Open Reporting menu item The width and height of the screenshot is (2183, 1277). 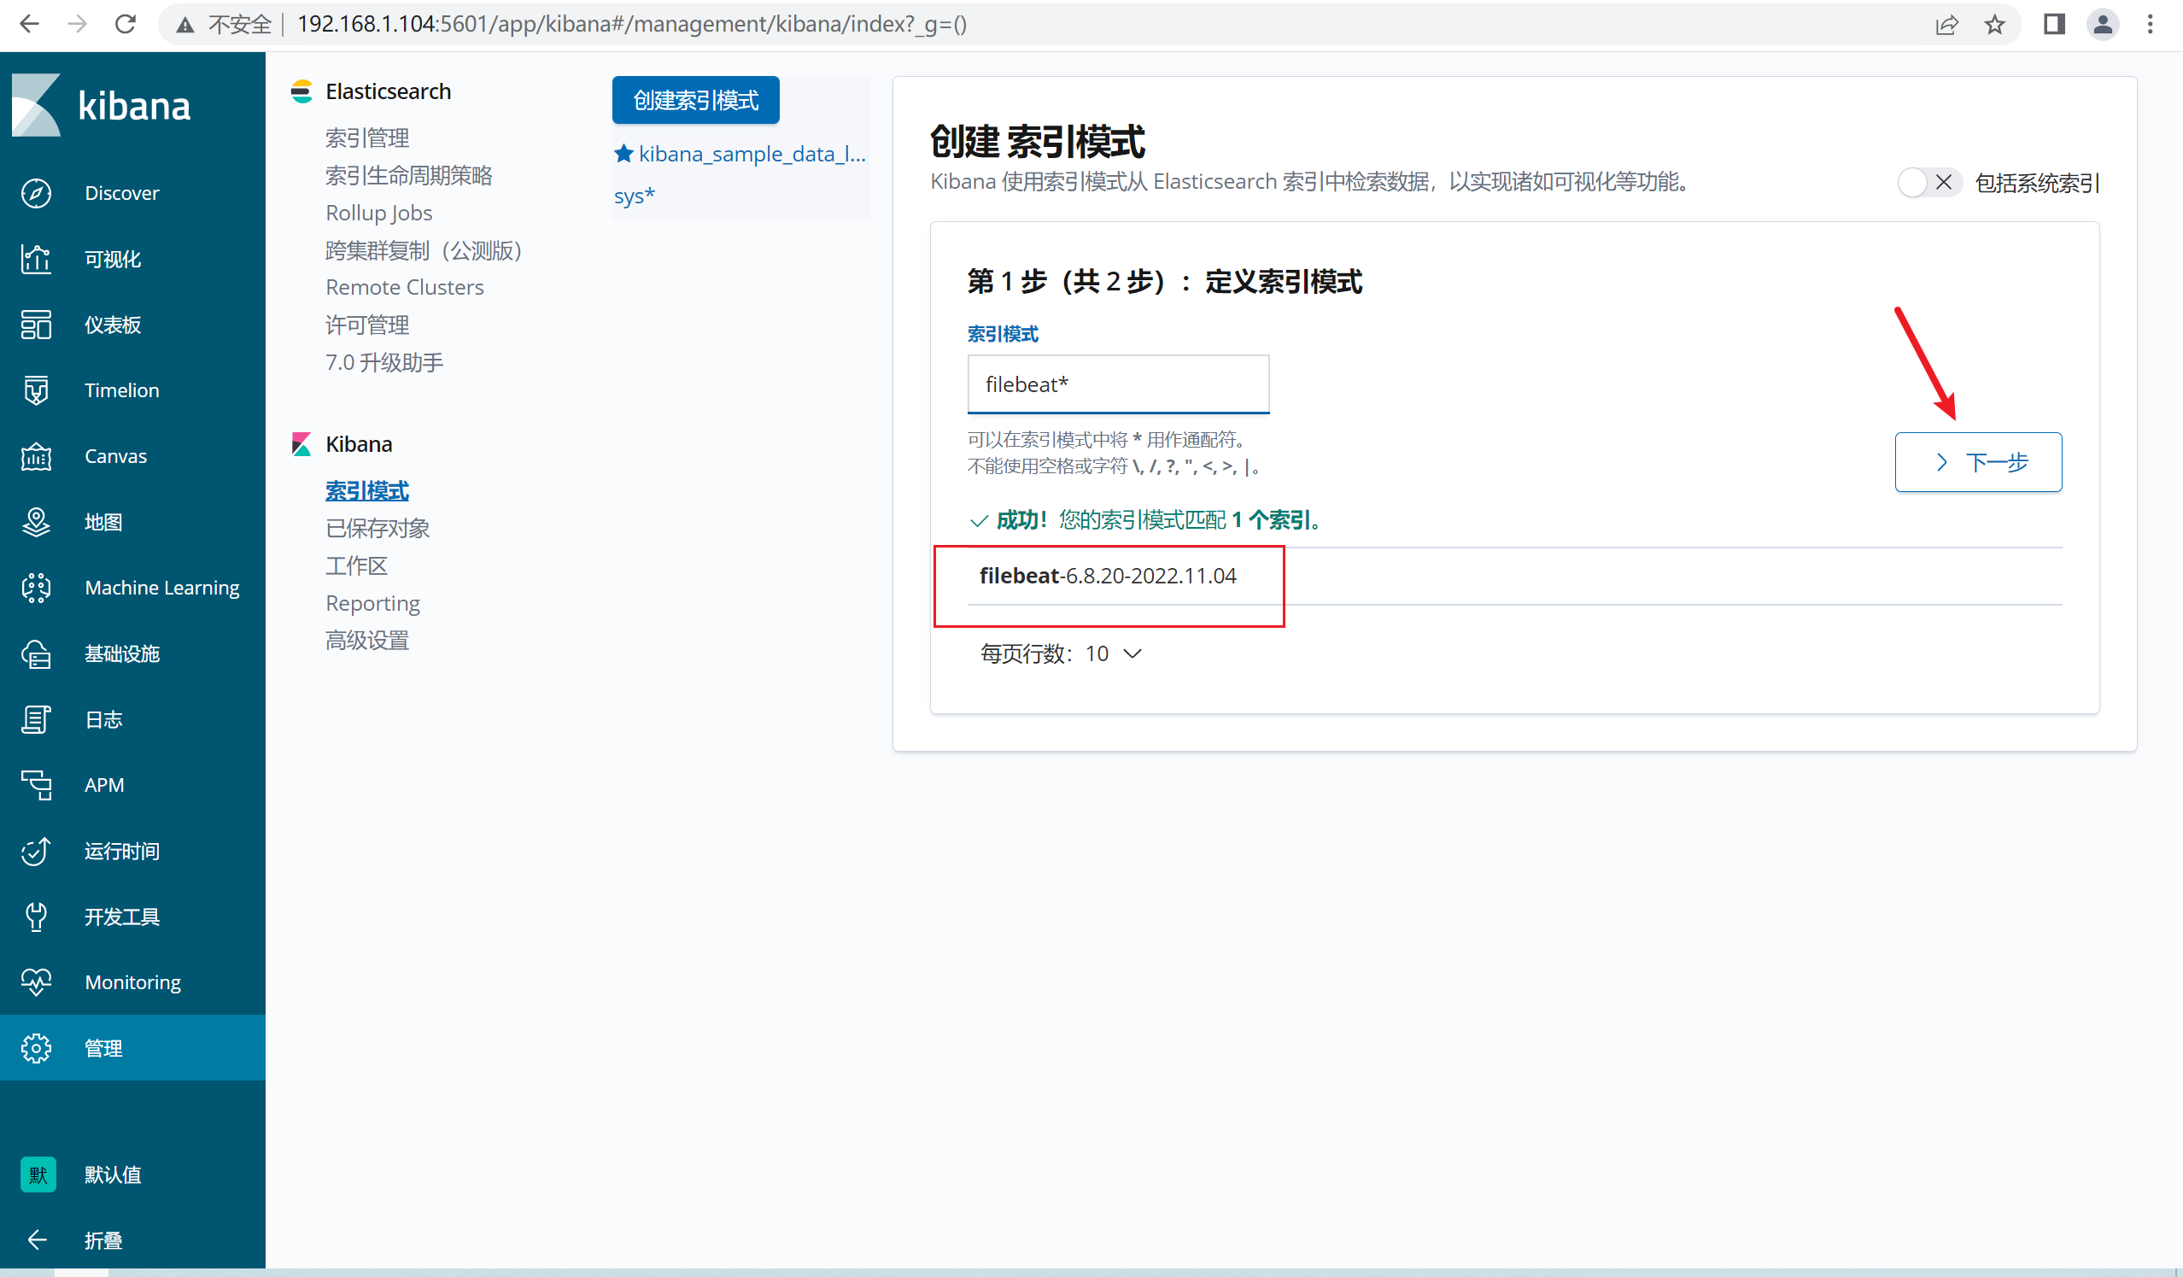pyautogui.click(x=372, y=603)
